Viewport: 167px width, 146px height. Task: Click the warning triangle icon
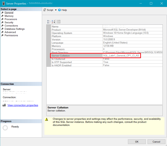click(47, 119)
